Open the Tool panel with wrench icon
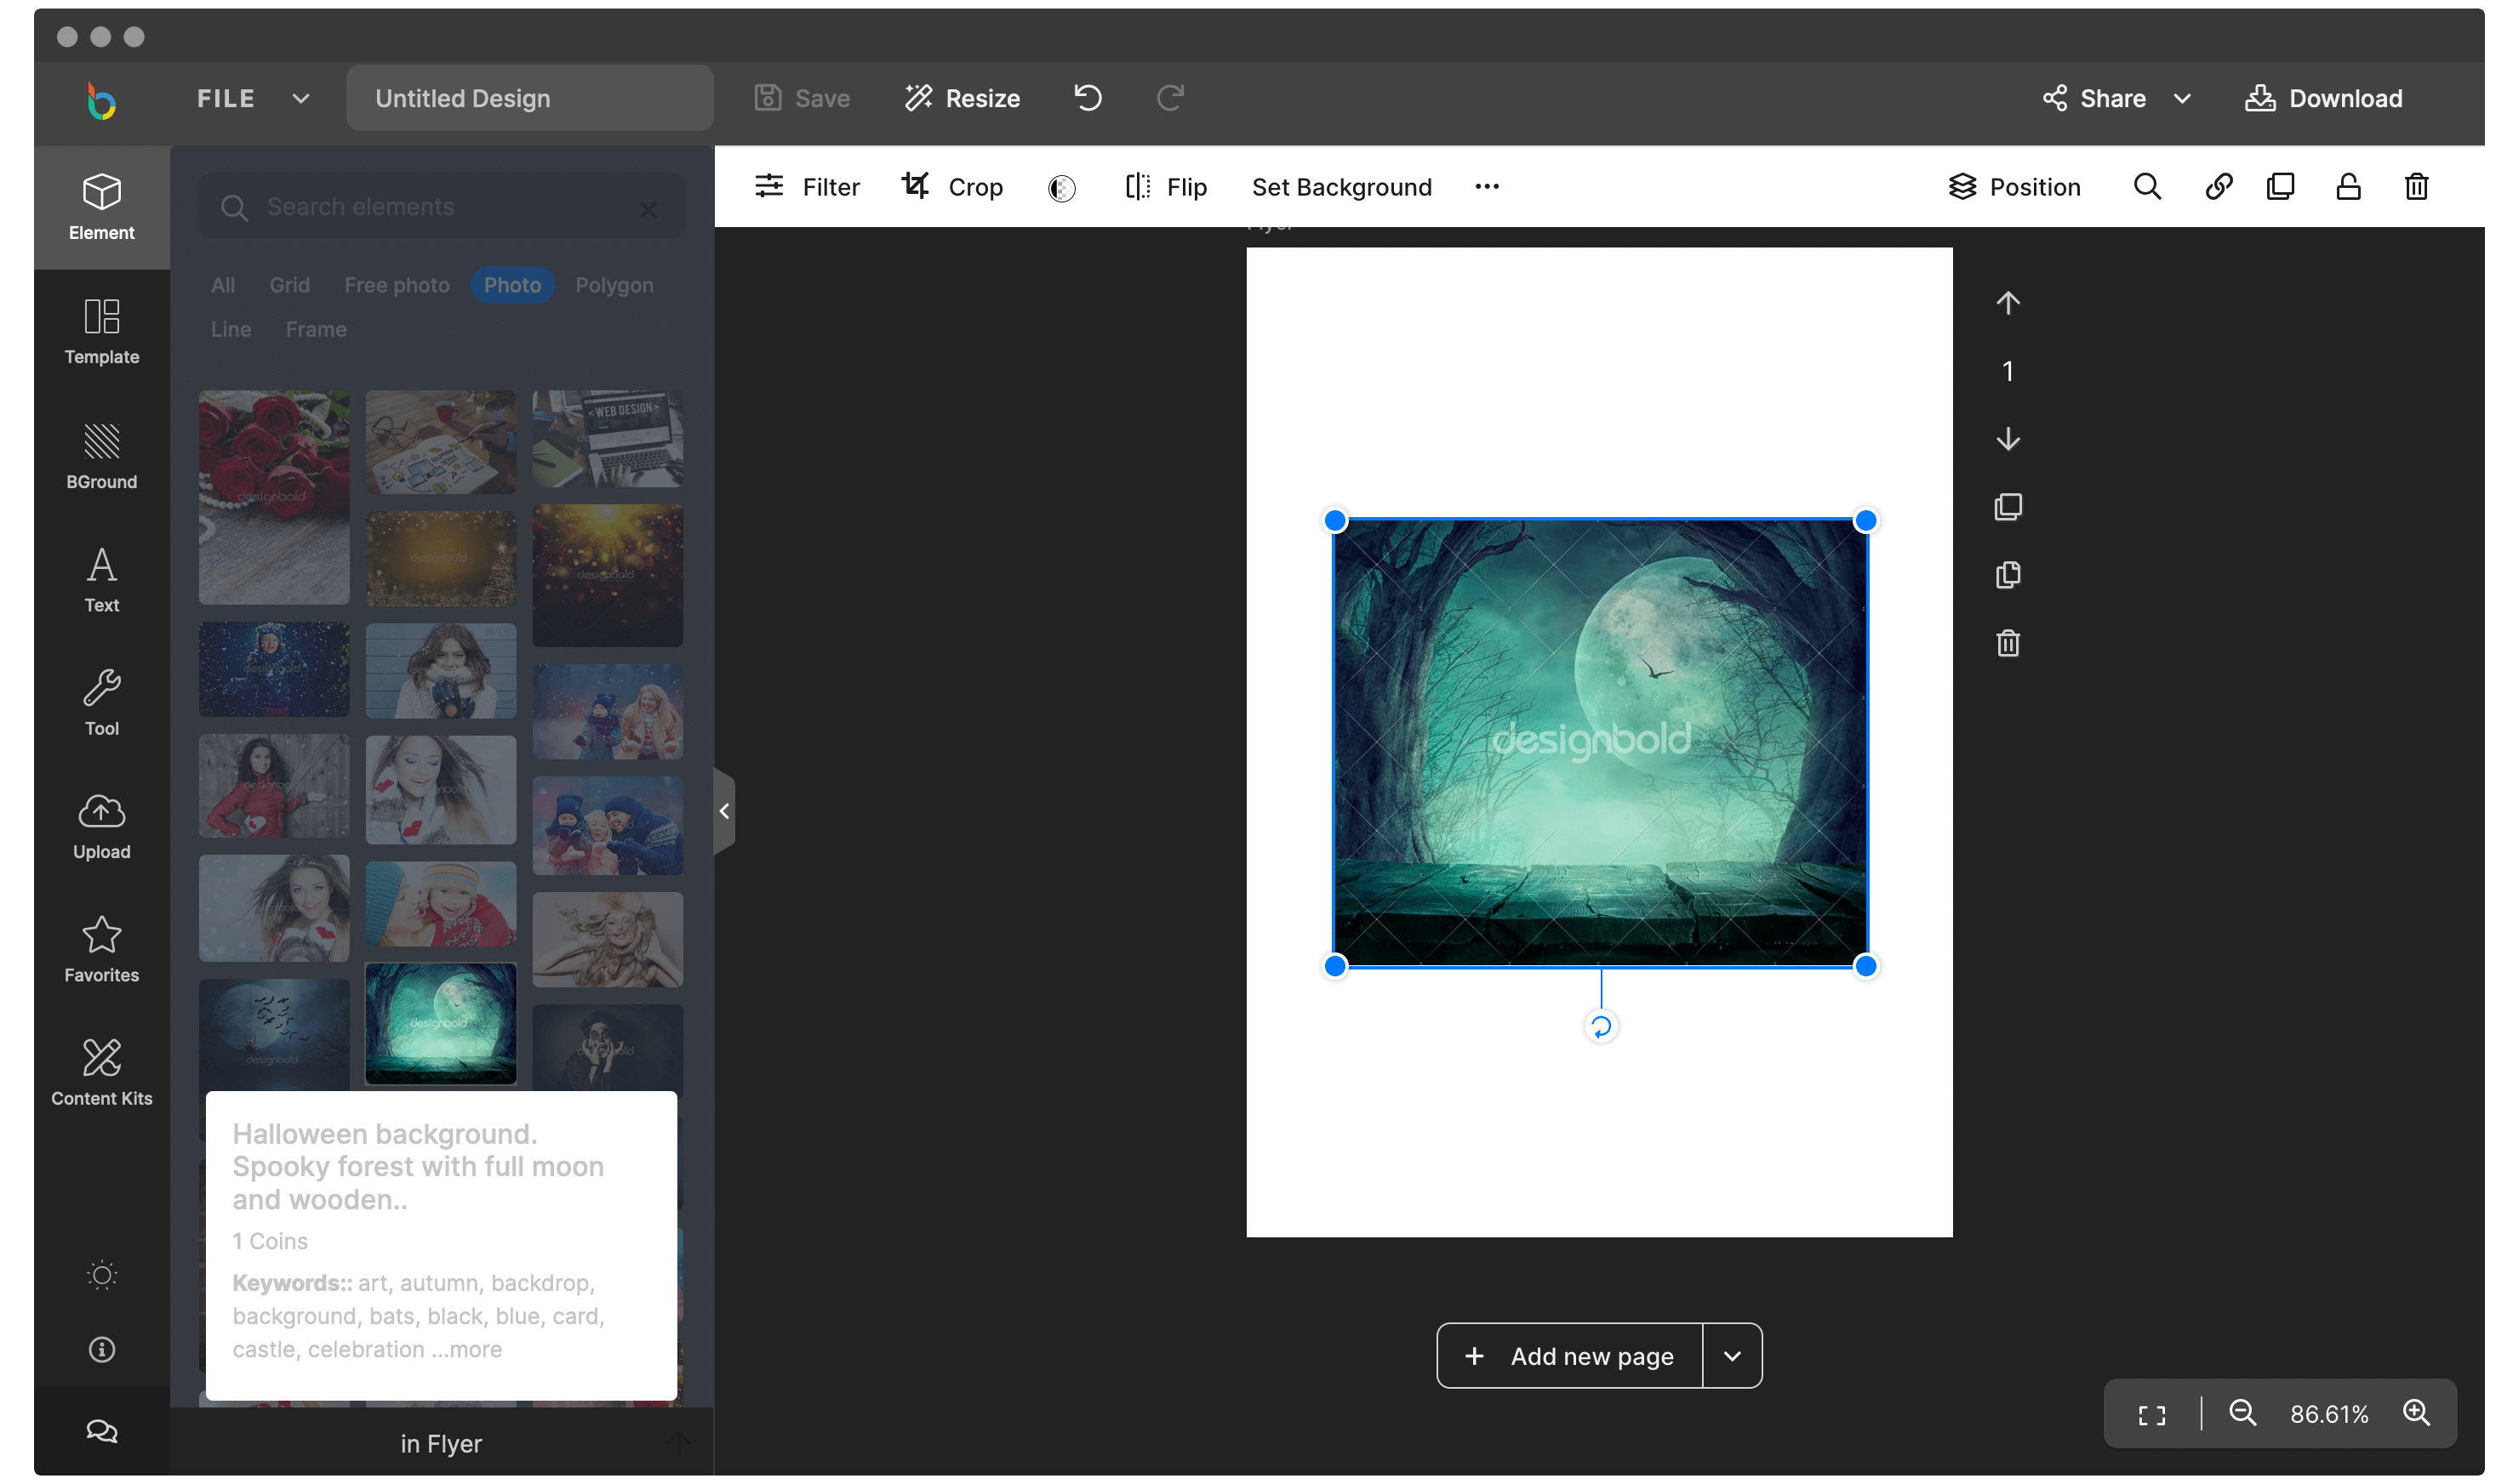2519x1484 pixels. [102, 703]
